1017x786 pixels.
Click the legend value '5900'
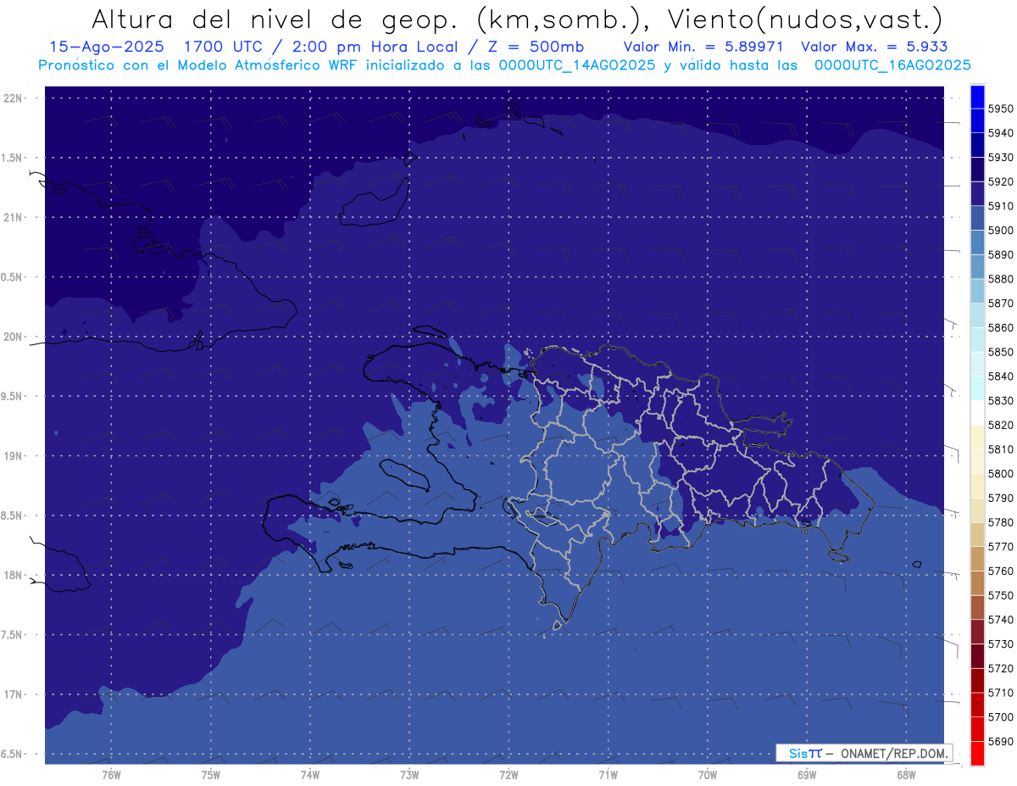click(x=1000, y=231)
